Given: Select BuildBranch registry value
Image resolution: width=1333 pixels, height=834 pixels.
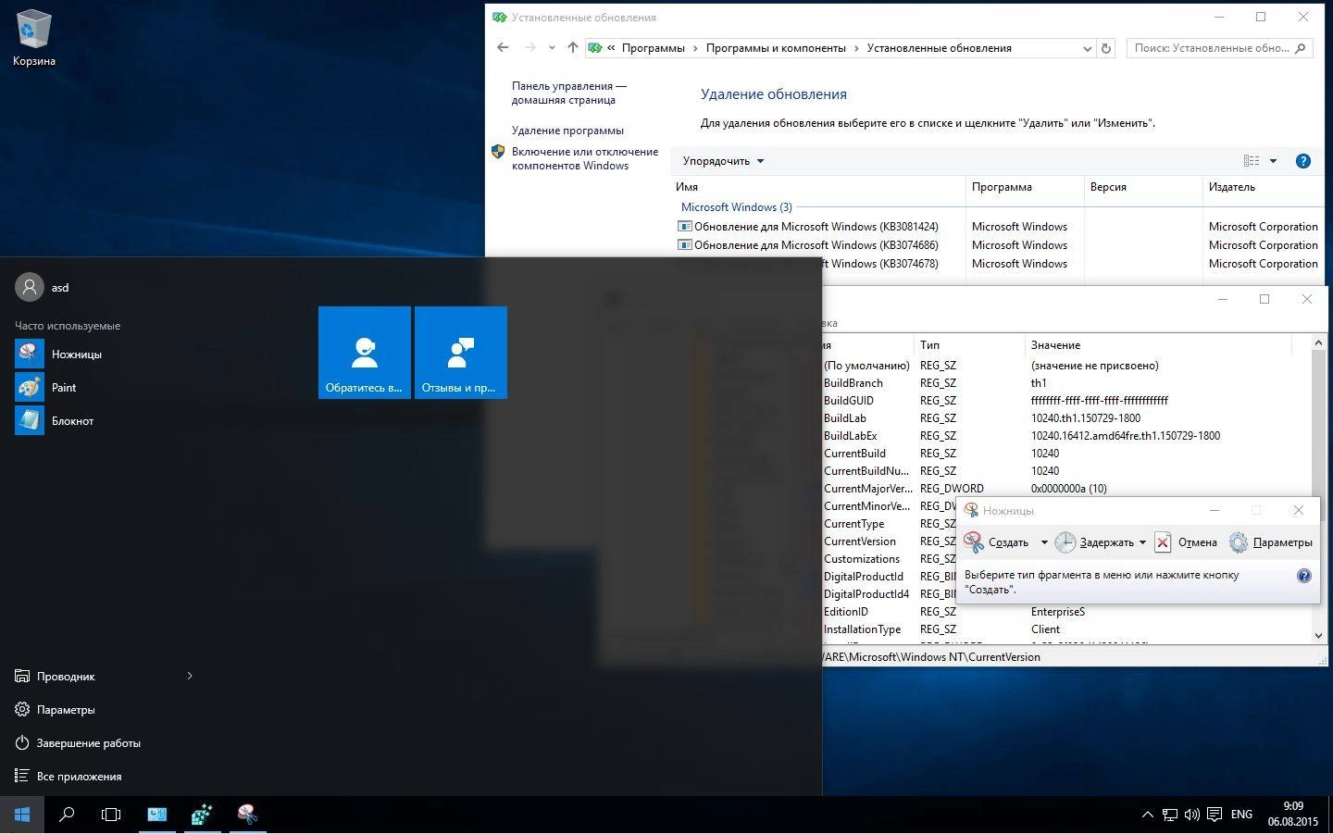Looking at the screenshot, I should (853, 383).
